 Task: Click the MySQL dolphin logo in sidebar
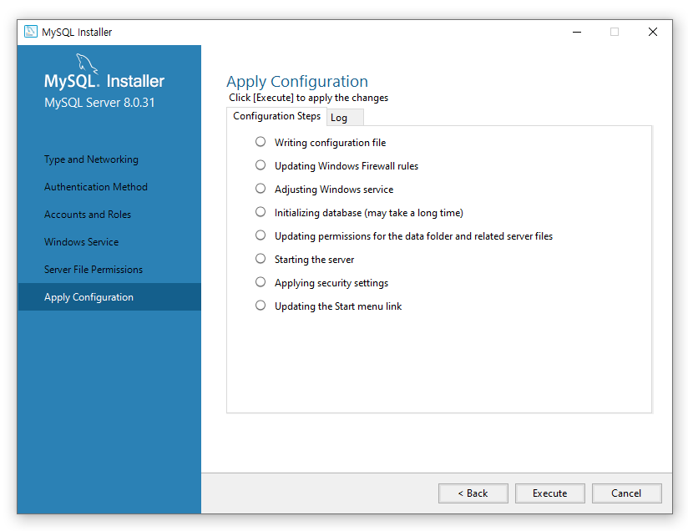(87, 63)
